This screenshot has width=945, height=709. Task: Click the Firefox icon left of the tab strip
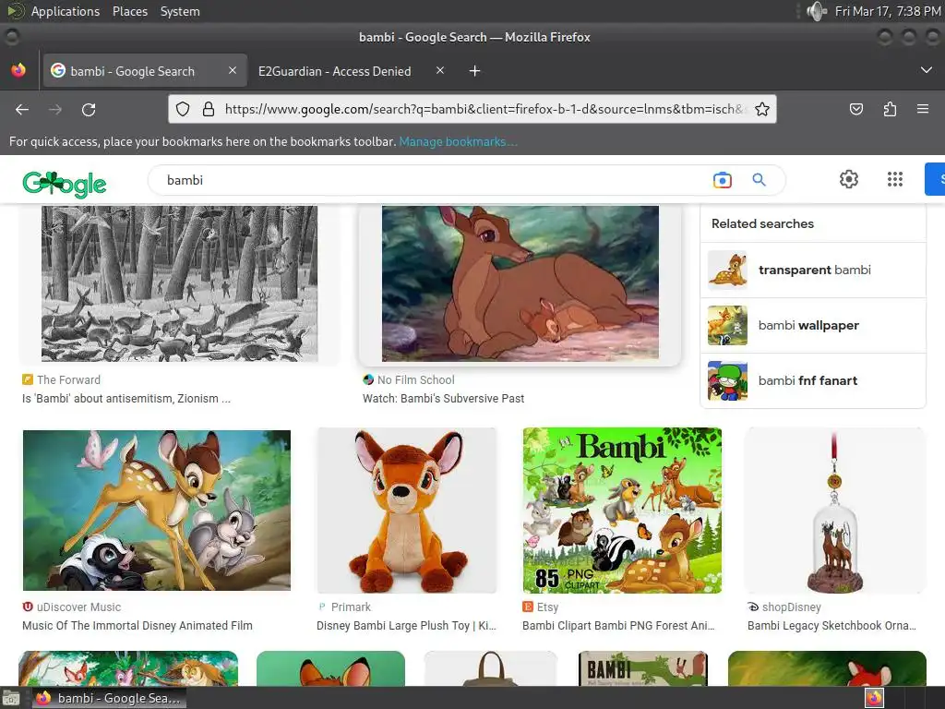pyautogui.click(x=18, y=70)
